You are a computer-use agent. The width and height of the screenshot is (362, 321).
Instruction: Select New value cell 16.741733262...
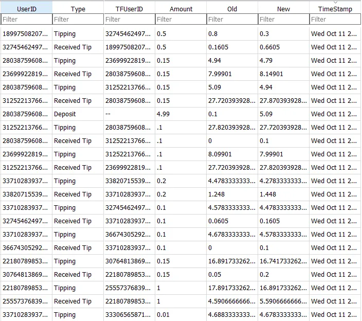283,261
